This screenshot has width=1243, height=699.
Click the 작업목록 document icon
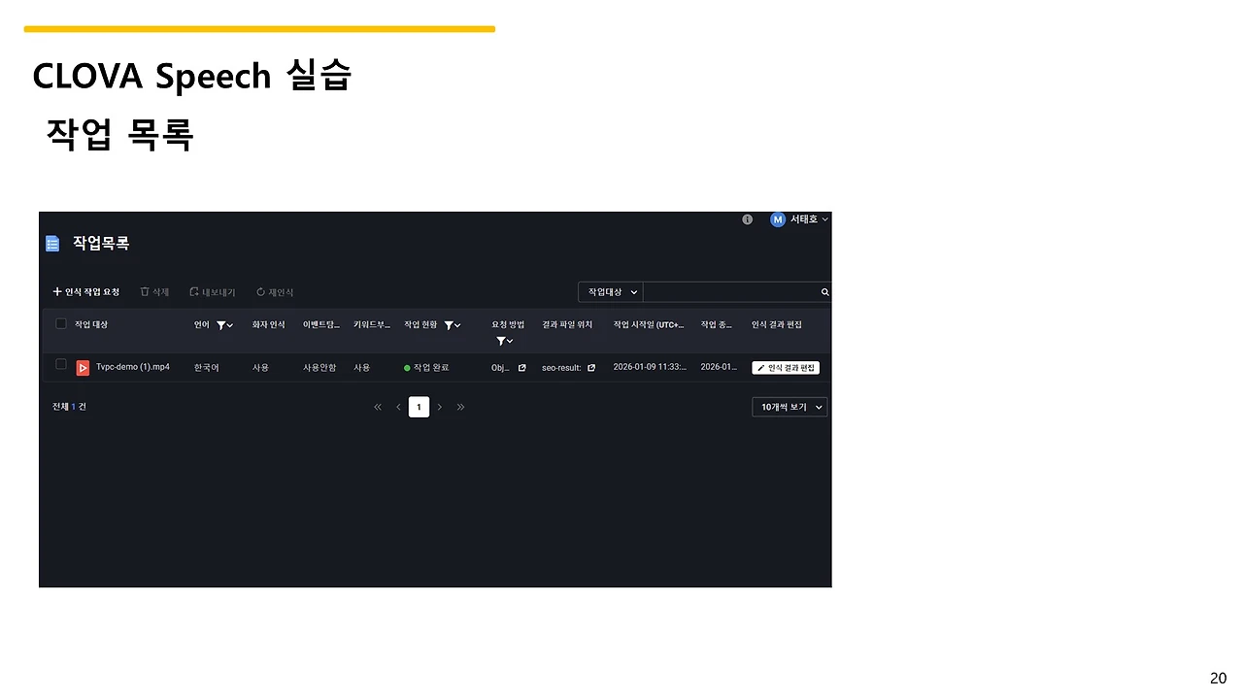pos(51,243)
